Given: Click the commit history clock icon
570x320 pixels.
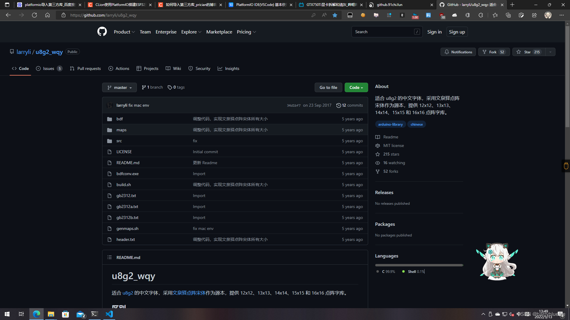Looking at the screenshot, I should [x=338, y=105].
